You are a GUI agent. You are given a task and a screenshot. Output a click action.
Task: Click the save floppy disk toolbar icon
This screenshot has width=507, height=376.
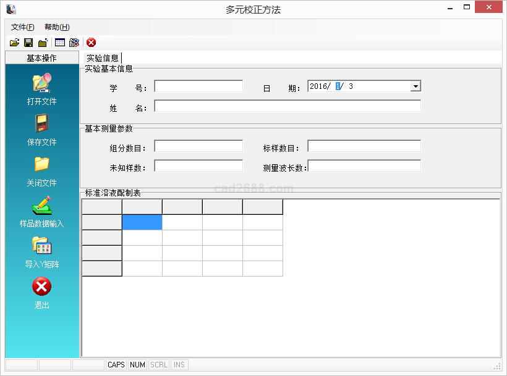tap(28, 43)
